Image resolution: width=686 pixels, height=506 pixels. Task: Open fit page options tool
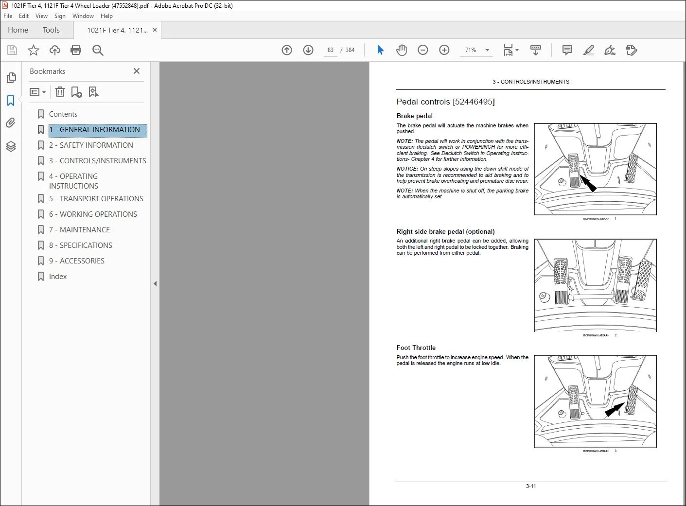pyautogui.click(x=510, y=50)
